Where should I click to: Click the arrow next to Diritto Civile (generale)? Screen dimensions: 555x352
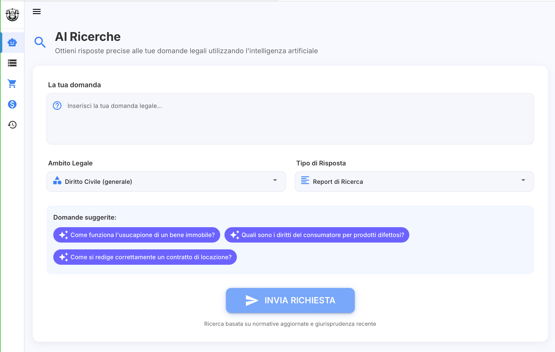point(275,180)
